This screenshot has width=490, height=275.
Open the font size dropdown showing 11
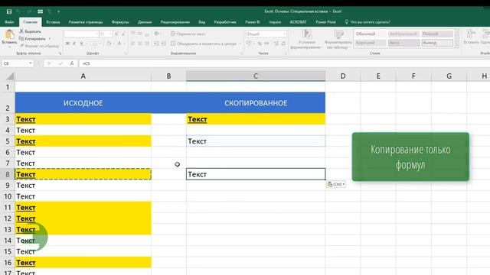coord(110,34)
